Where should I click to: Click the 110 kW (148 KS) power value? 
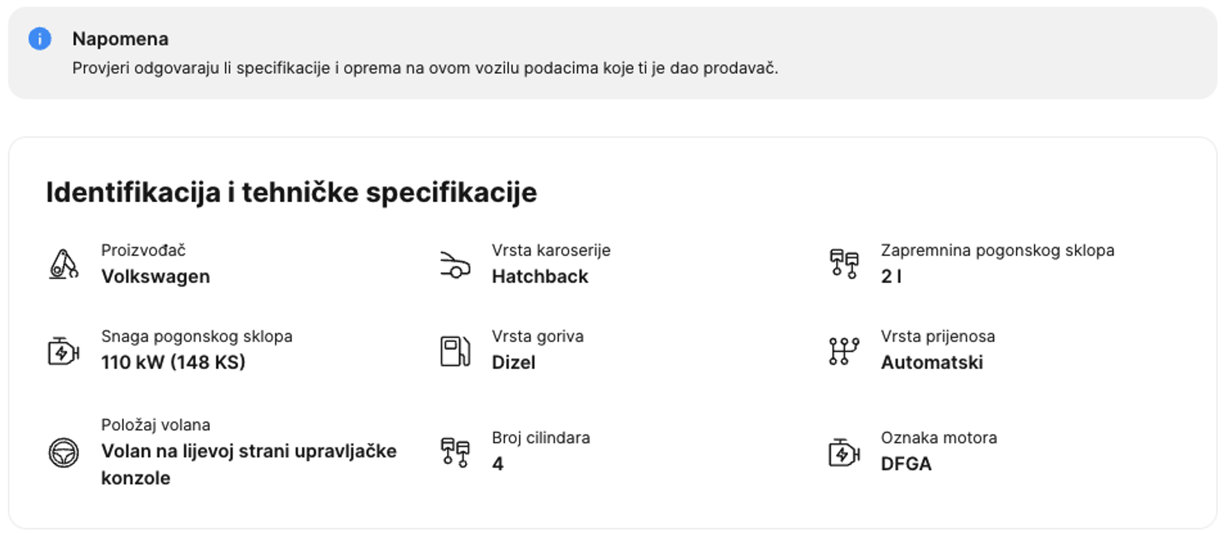click(174, 362)
